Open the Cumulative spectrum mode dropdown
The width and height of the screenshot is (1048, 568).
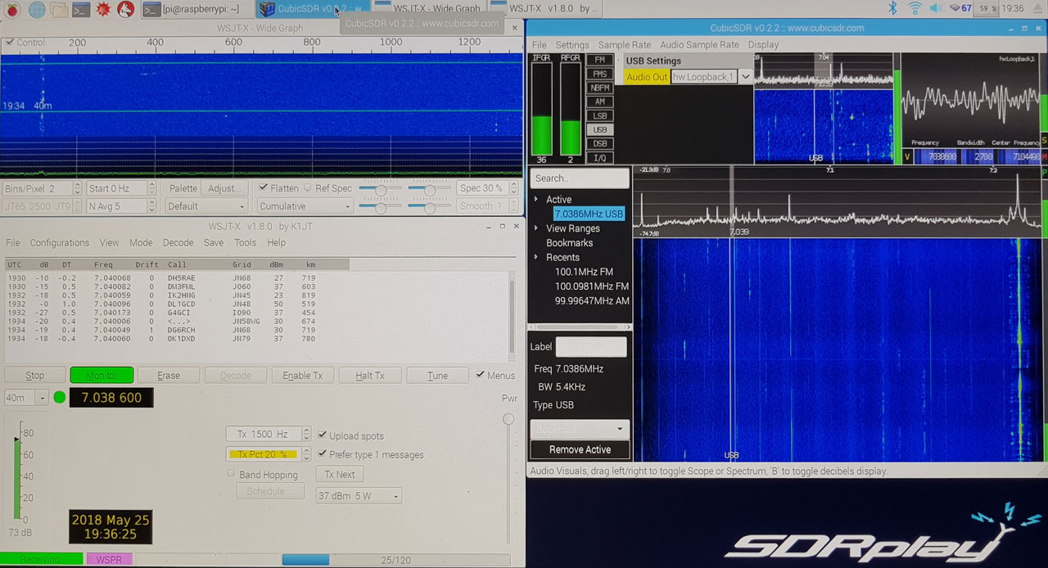(305, 206)
